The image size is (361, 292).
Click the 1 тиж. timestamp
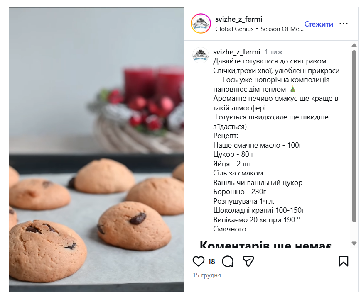(274, 52)
